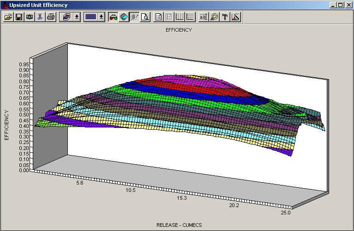Copy chart image with the camera icon
354x231 pixels.
[30, 17]
